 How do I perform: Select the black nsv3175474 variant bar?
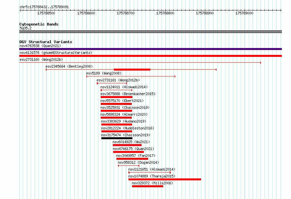point(117,138)
